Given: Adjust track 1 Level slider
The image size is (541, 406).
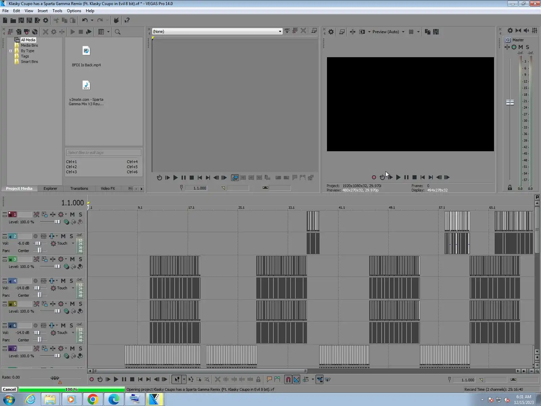Looking at the screenshot, I should point(57,222).
